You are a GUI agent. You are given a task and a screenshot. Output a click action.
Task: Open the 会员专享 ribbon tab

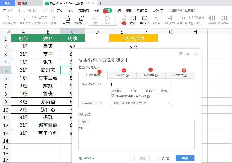[158, 10]
